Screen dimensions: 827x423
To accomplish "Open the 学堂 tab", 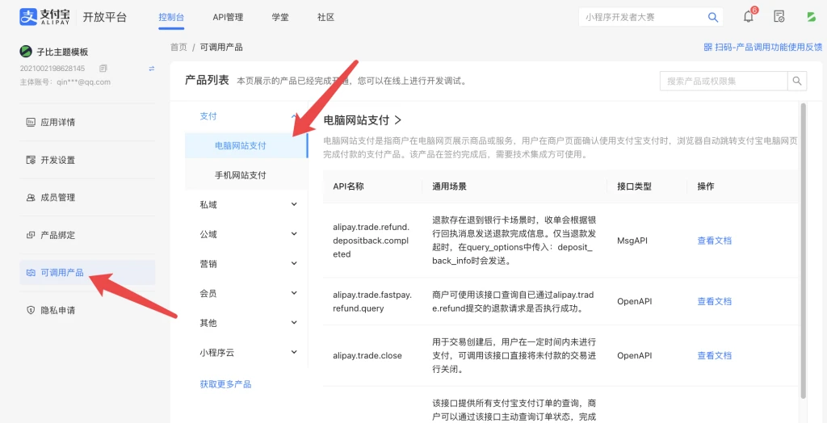I will (x=280, y=17).
